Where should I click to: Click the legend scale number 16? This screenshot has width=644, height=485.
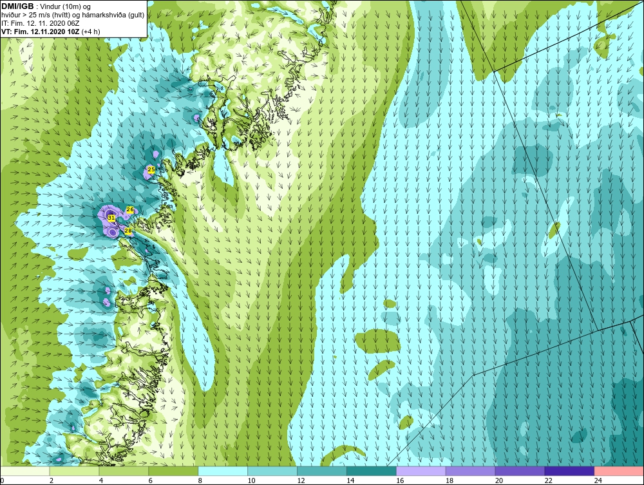(400, 480)
